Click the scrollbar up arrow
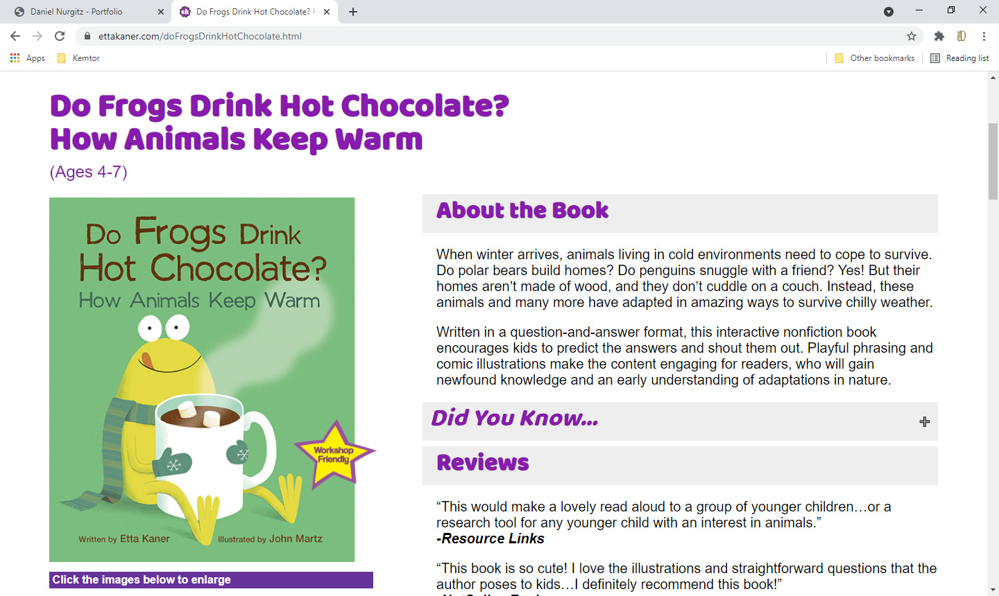The image size is (999, 596). coord(993,77)
